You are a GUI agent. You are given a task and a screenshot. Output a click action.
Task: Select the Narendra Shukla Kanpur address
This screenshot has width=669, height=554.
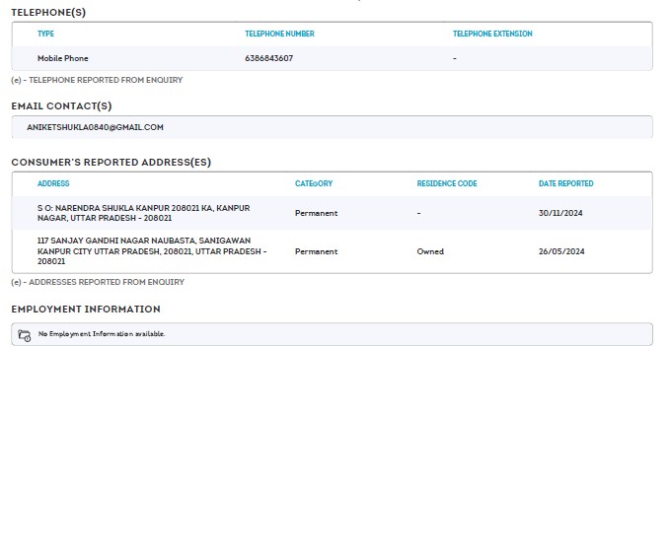click(x=143, y=213)
